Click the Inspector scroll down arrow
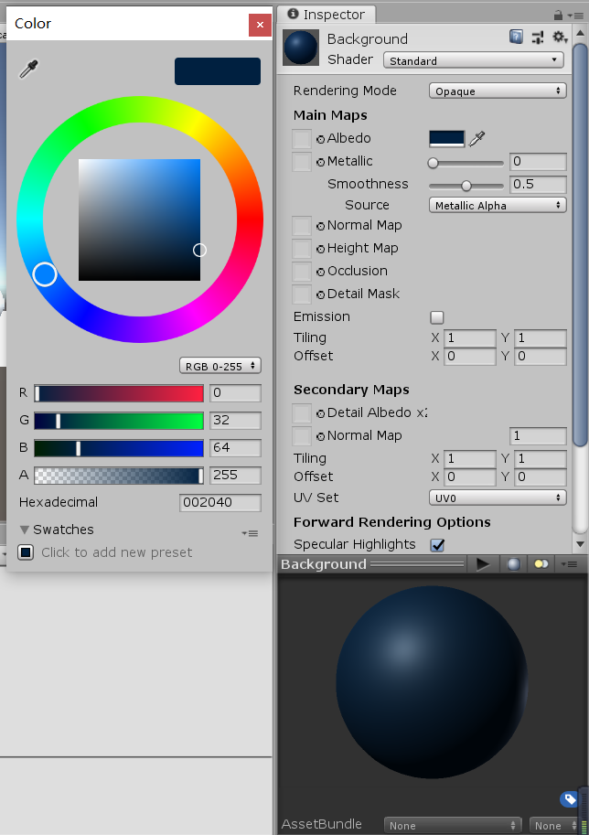Viewport: 589px width, 835px height. click(580, 544)
